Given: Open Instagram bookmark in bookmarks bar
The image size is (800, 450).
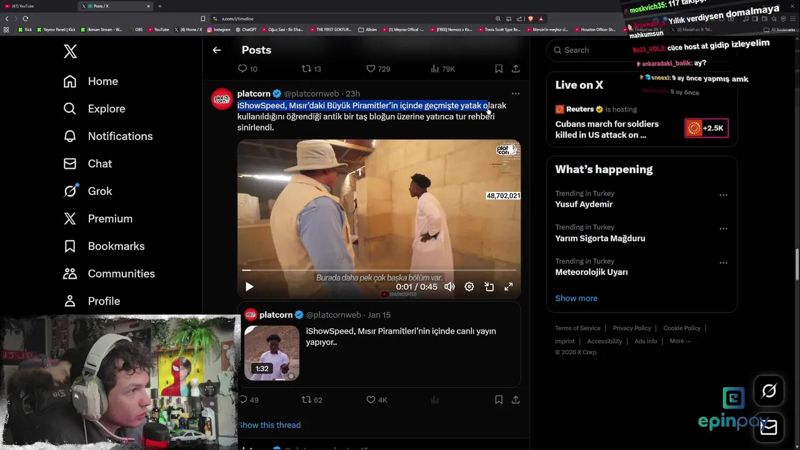Looking at the screenshot, I should tap(219, 29).
